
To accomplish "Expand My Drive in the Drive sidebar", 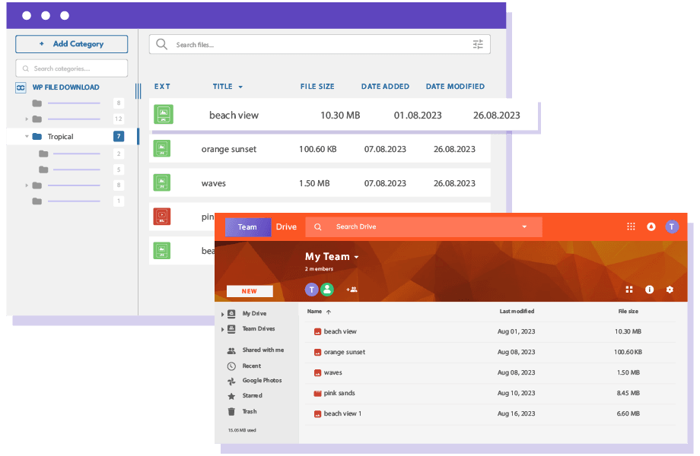I will [223, 313].
